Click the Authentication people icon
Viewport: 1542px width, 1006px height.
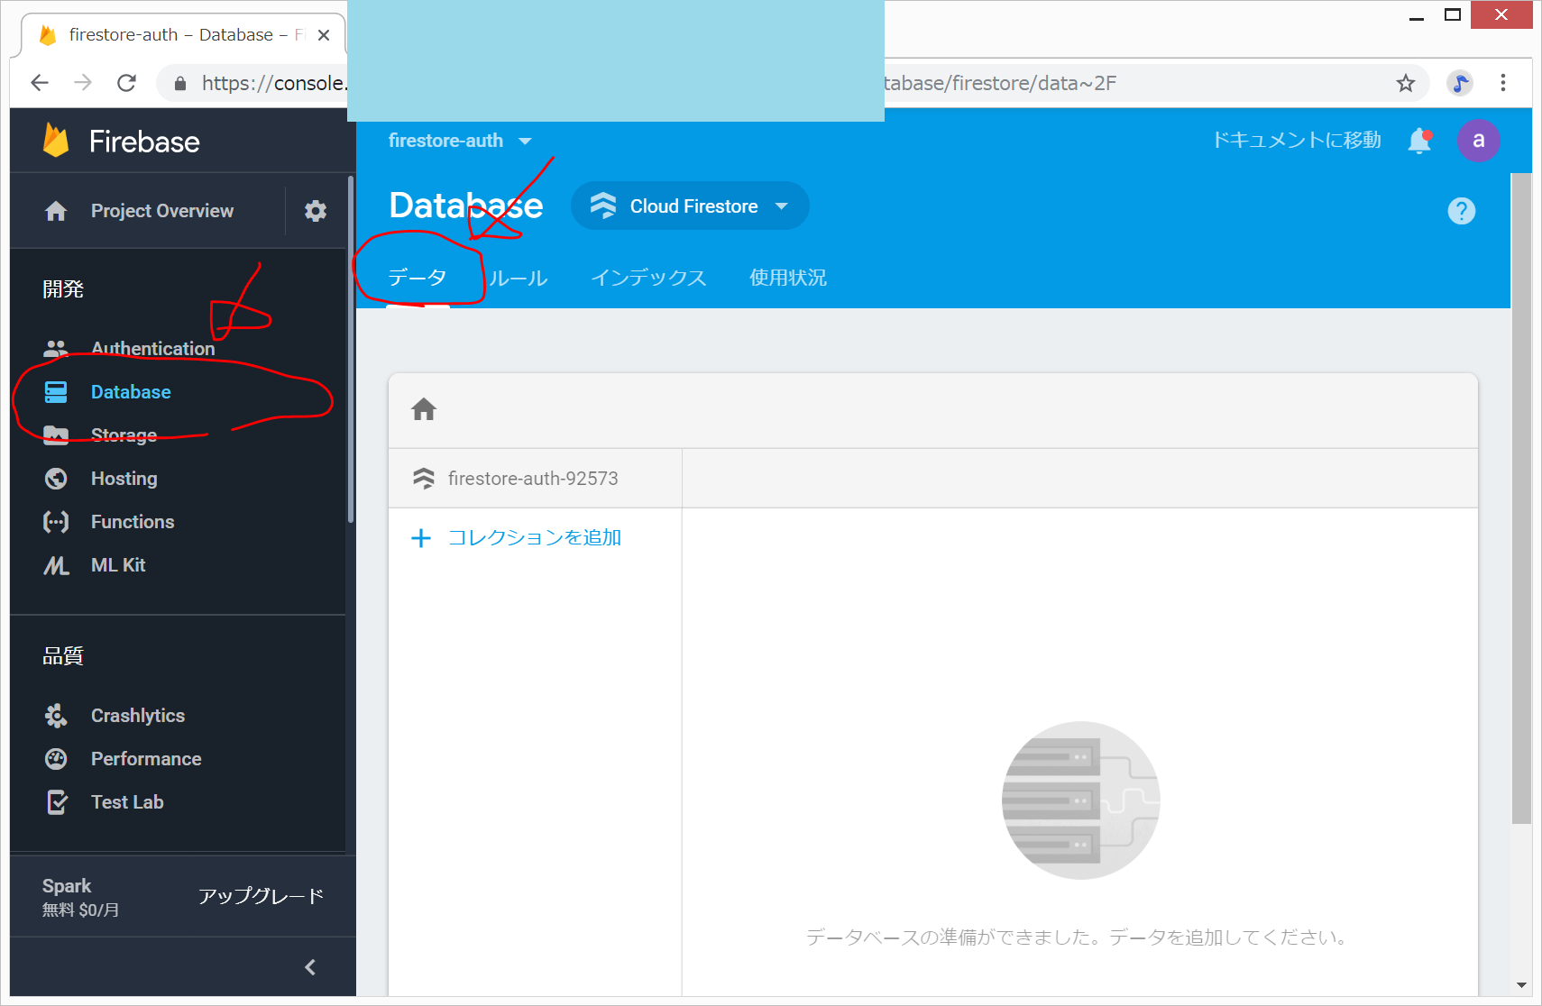56,349
